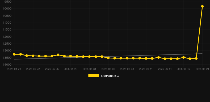
Task: Click the data point above 2025-05-25
Action: click(x=52, y=56)
